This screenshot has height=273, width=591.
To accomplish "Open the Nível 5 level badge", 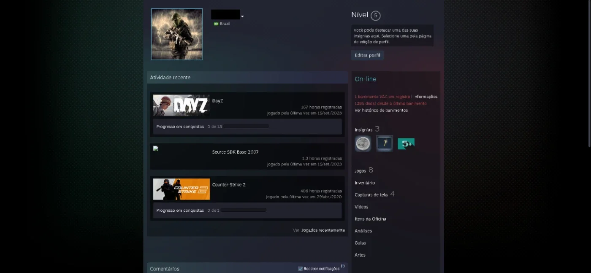I will point(375,16).
